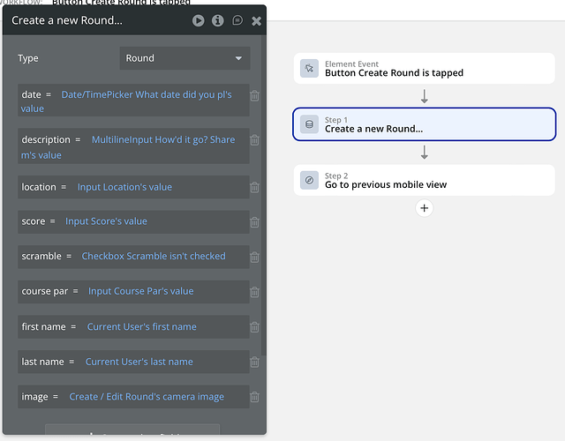565x441 pixels.
Task: Click the 'course par =' field label
Action: (49, 291)
